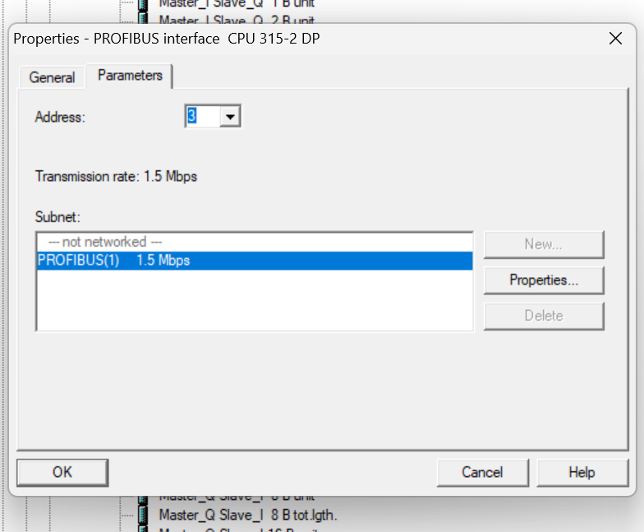644x532 pixels.
Task: Cancel the PROFIBUS interface dialog
Action: click(483, 472)
